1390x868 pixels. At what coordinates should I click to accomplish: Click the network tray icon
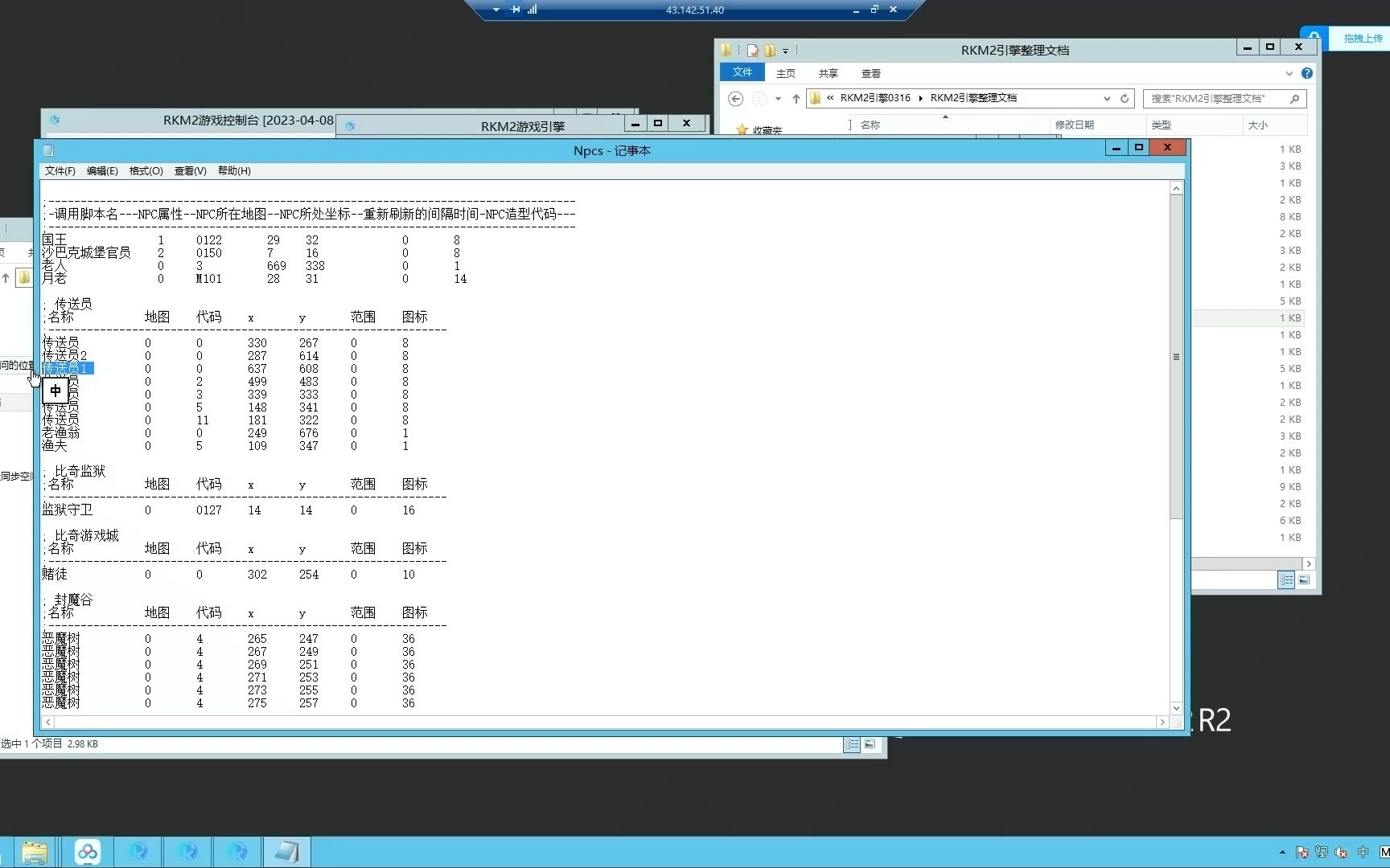coord(1321,852)
